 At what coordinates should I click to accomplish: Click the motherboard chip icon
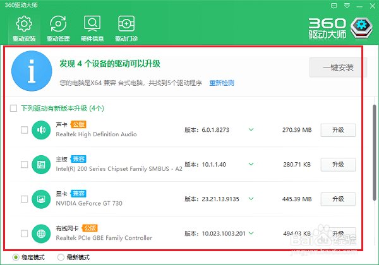tap(41, 165)
